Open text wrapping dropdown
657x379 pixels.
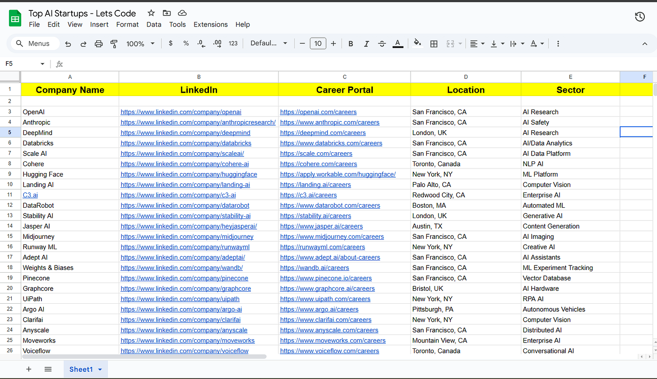pos(517,44)
